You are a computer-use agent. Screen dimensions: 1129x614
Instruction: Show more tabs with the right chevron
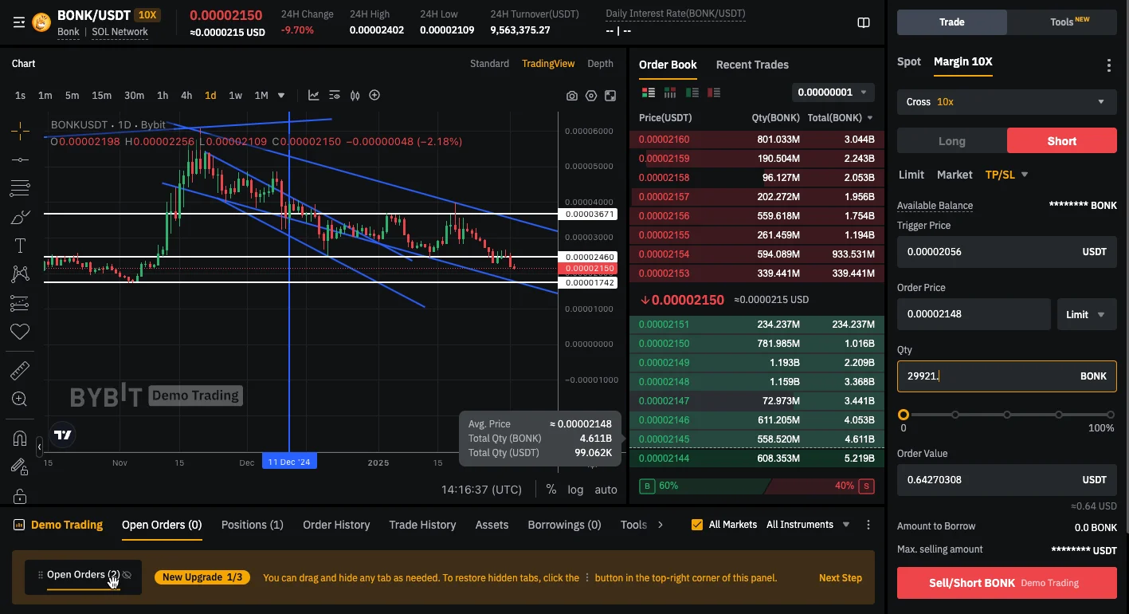pos(661,525)
